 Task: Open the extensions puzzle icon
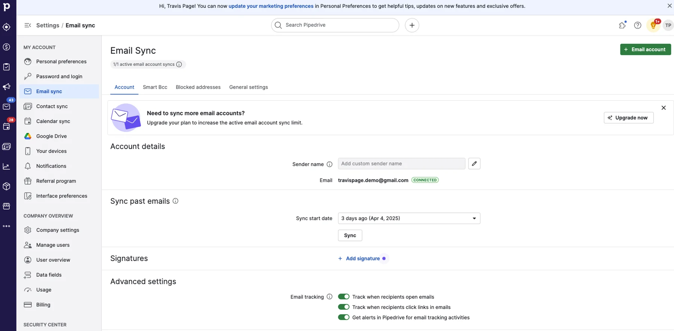pos(622,25)
